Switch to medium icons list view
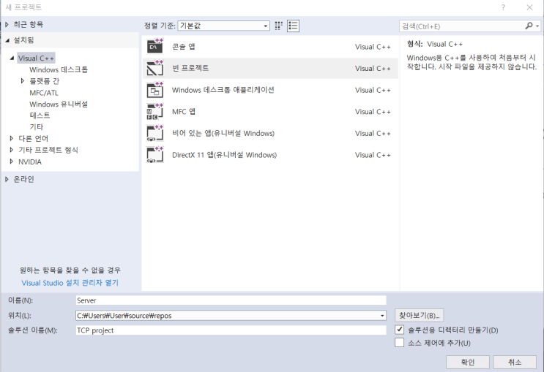The width and height of the screenshot is (544, 372). coord(293,26)
